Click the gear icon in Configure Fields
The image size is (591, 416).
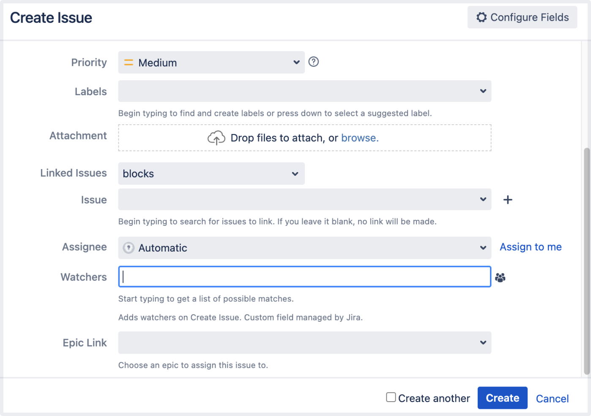point(482,17)
